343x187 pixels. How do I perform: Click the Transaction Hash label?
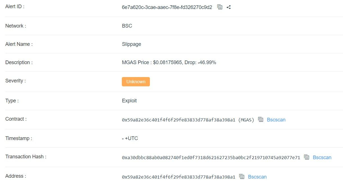[x=26, y=157]
